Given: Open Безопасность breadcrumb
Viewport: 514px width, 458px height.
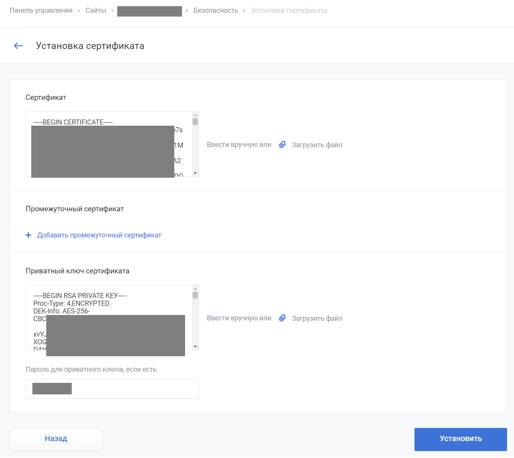Looking at the screenshot, I should [216, 10].
